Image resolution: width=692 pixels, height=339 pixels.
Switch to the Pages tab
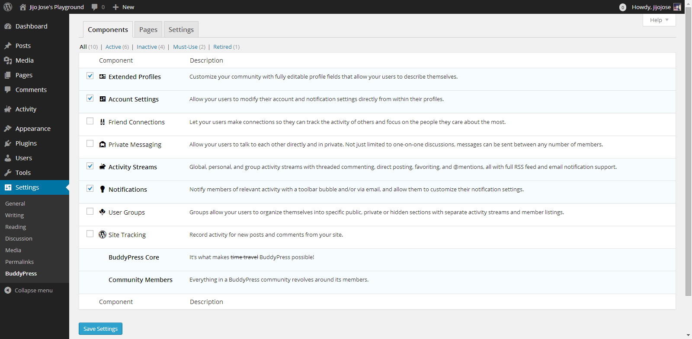click(148, 29)
